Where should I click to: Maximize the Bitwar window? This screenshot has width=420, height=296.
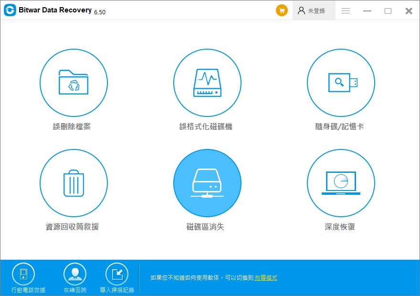click(x=388, y=11)
